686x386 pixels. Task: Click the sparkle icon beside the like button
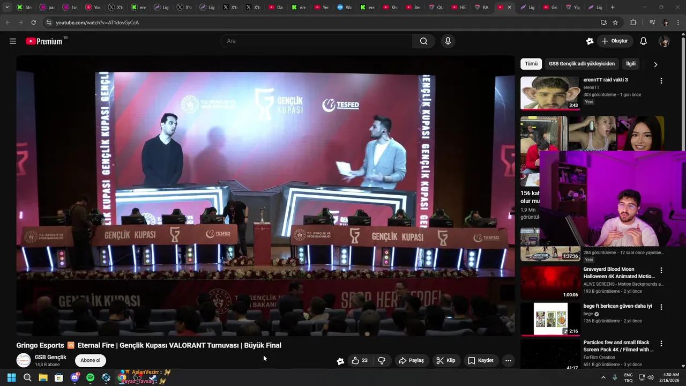pyautogui.click(x=340, y=361)
